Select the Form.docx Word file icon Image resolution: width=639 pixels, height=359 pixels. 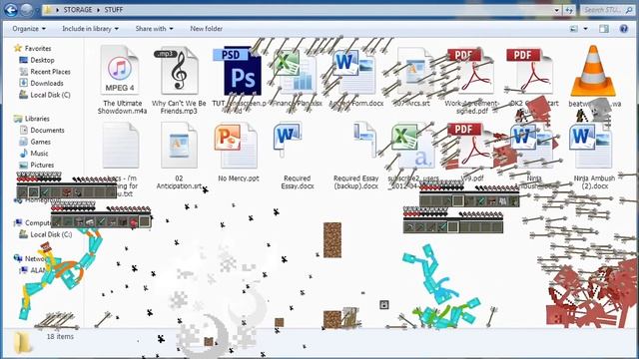354,72
